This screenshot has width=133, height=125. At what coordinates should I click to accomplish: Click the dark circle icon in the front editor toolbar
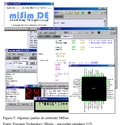[99, 33]
